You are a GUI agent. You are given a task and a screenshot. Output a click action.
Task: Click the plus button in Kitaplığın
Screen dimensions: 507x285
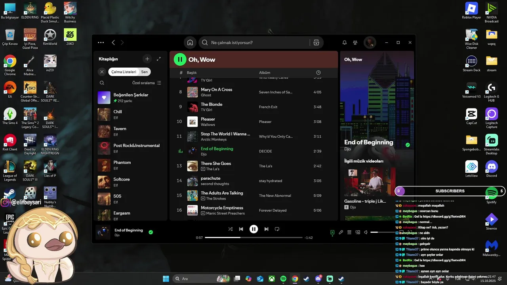(x=147, y=59)
